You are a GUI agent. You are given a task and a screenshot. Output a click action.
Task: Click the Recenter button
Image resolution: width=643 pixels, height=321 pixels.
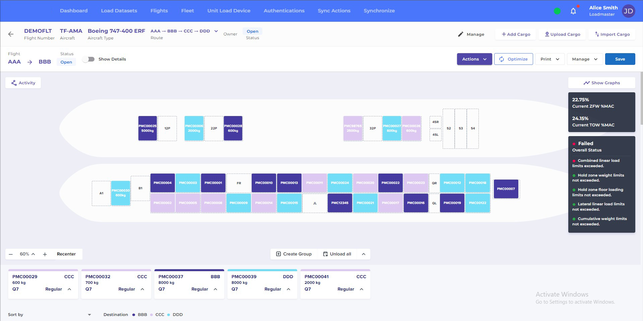[x=66, y=254]
